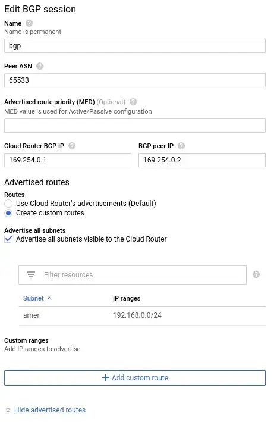Click the collapse chevrons beside Hide advertised routes
277x422 pixels.
8,410
